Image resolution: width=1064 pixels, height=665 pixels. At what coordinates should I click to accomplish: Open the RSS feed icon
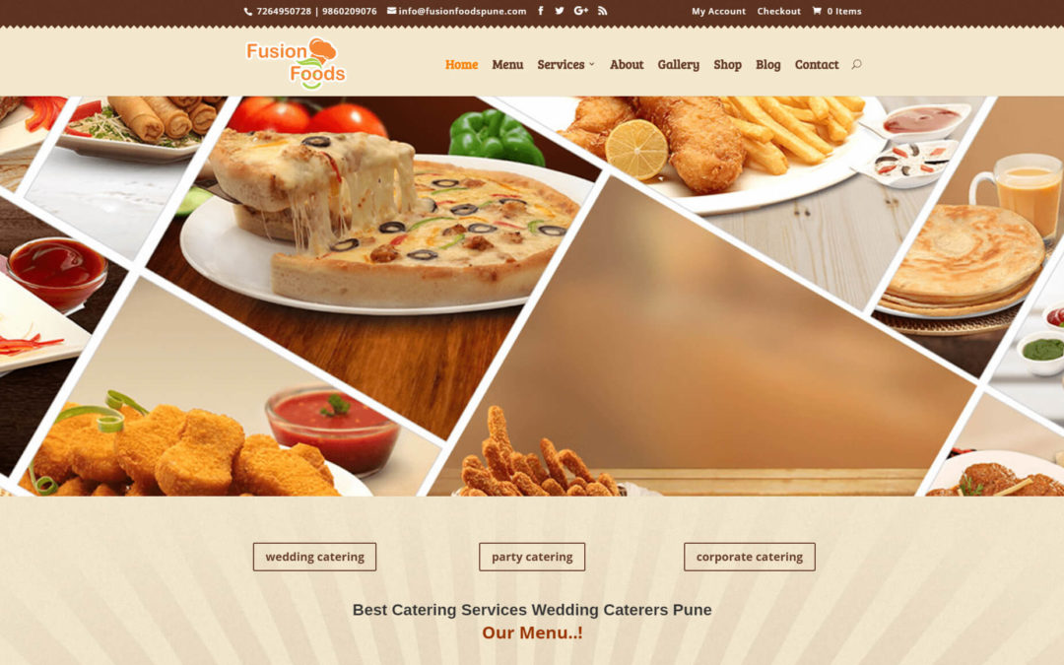603,11
